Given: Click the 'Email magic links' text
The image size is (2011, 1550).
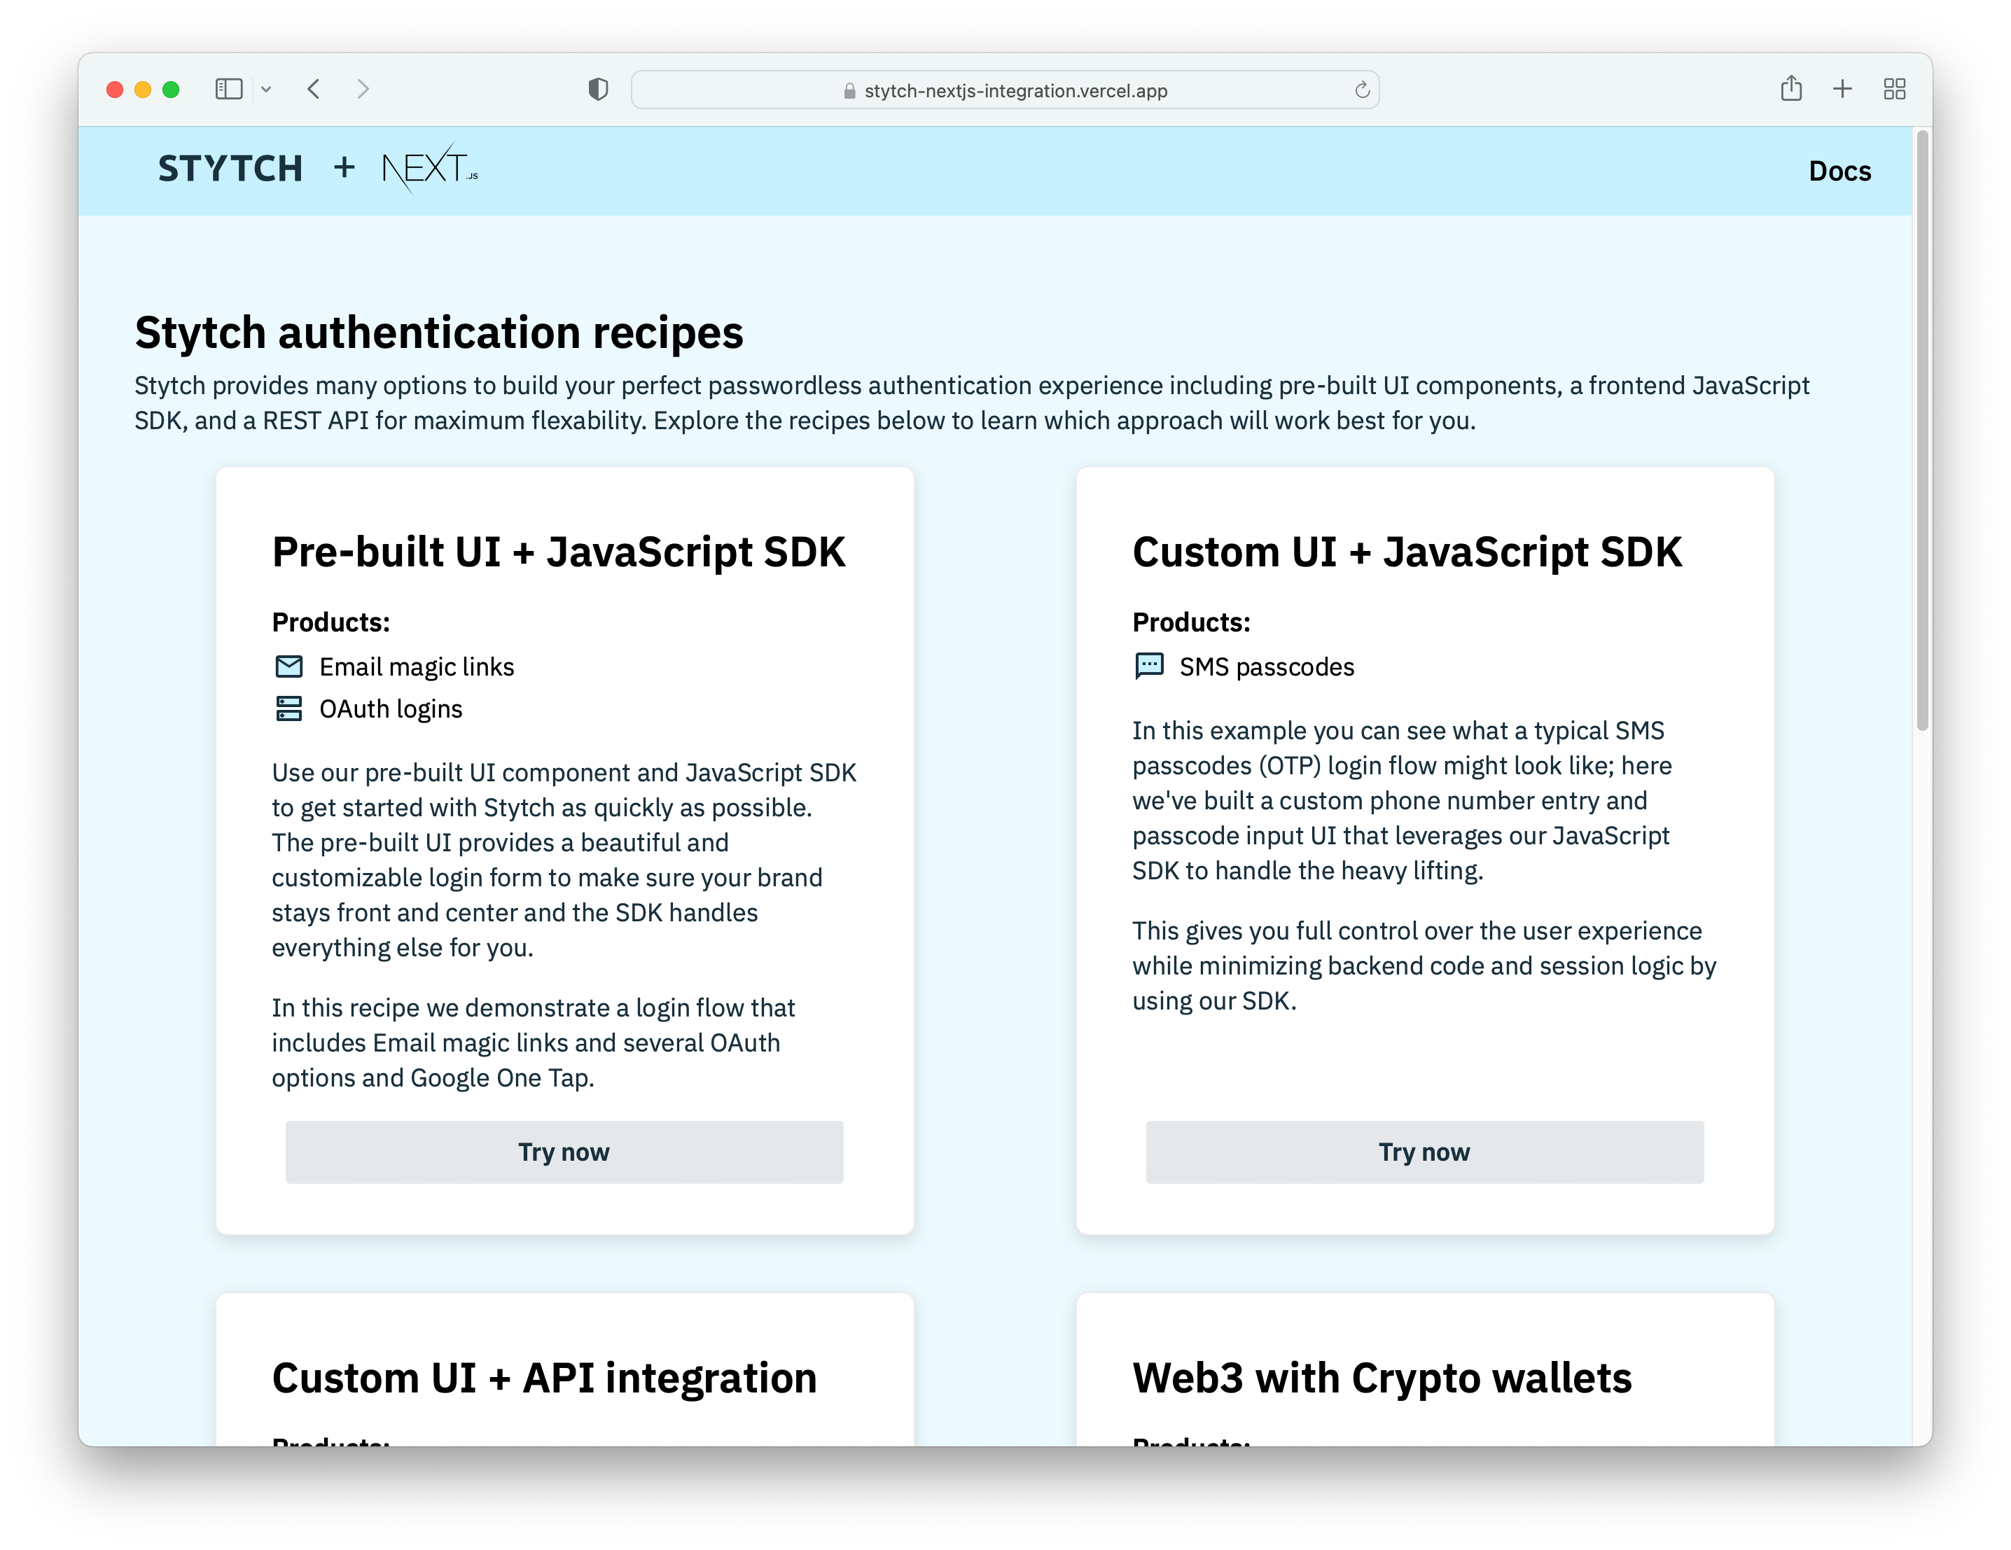Looking at the screenshot, I should coord(416,666).
